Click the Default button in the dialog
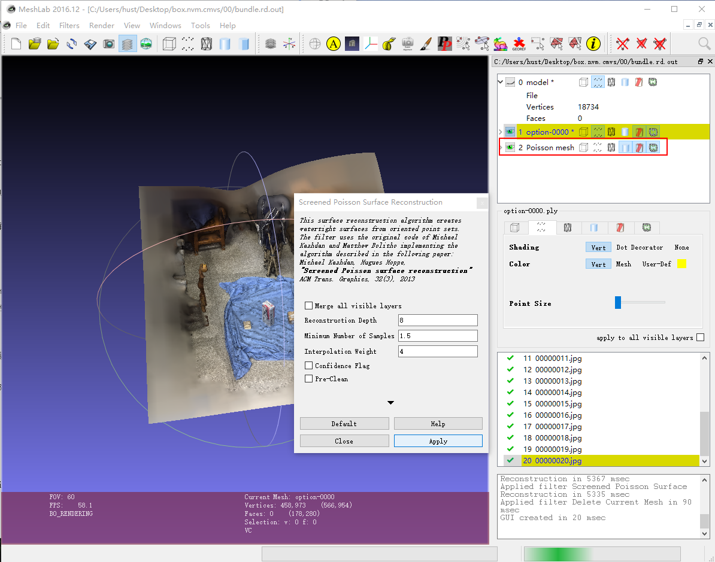The image size is (715, 562). click(344, 423)
